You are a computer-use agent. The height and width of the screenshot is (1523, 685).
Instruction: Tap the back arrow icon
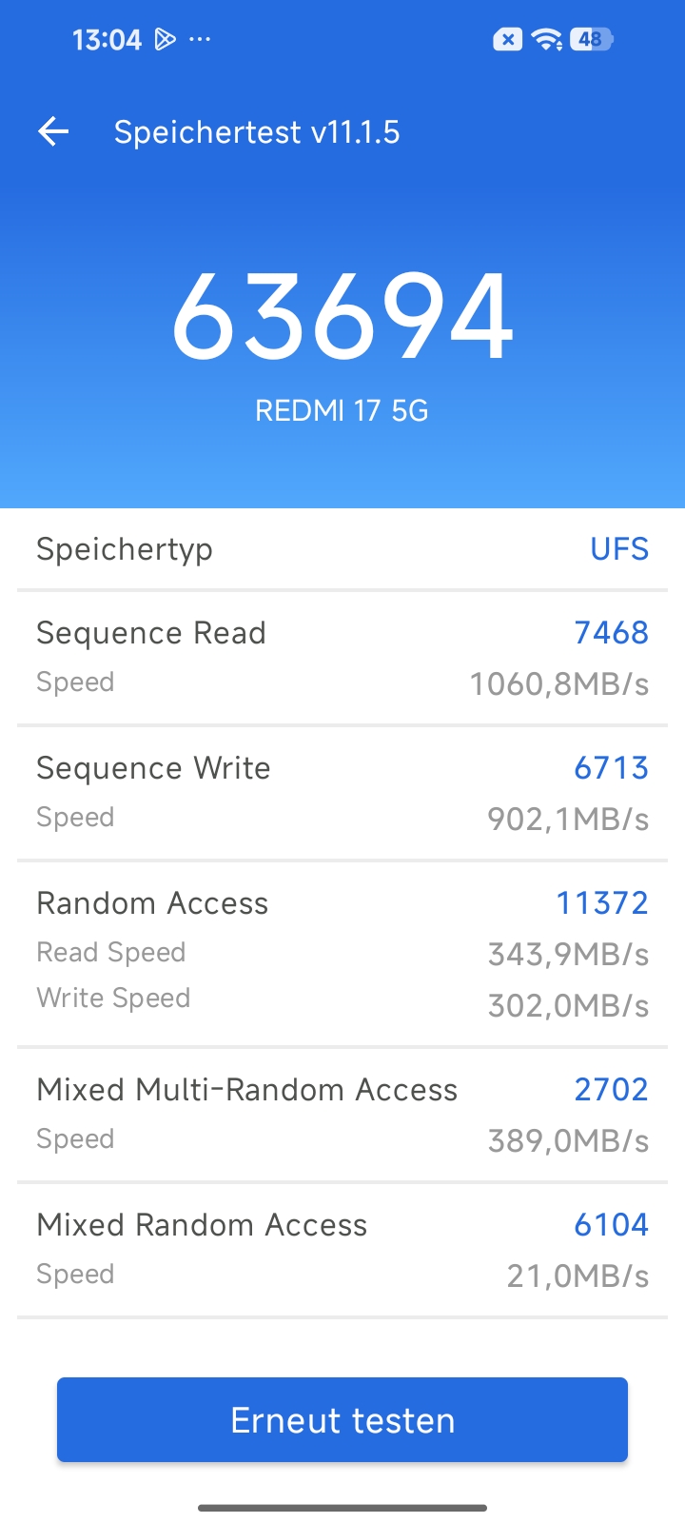coord(53,131)
